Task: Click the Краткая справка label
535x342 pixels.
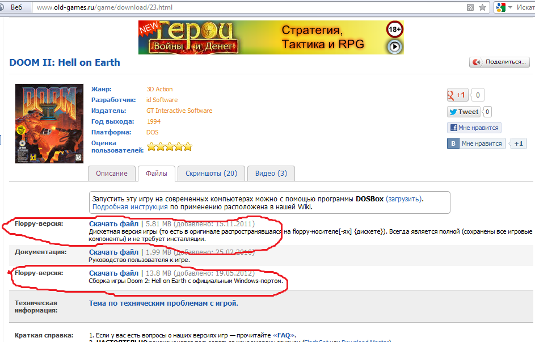Action: pos(44,335)
